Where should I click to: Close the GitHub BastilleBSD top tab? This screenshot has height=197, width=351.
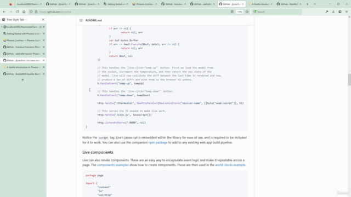coord(301,4)
